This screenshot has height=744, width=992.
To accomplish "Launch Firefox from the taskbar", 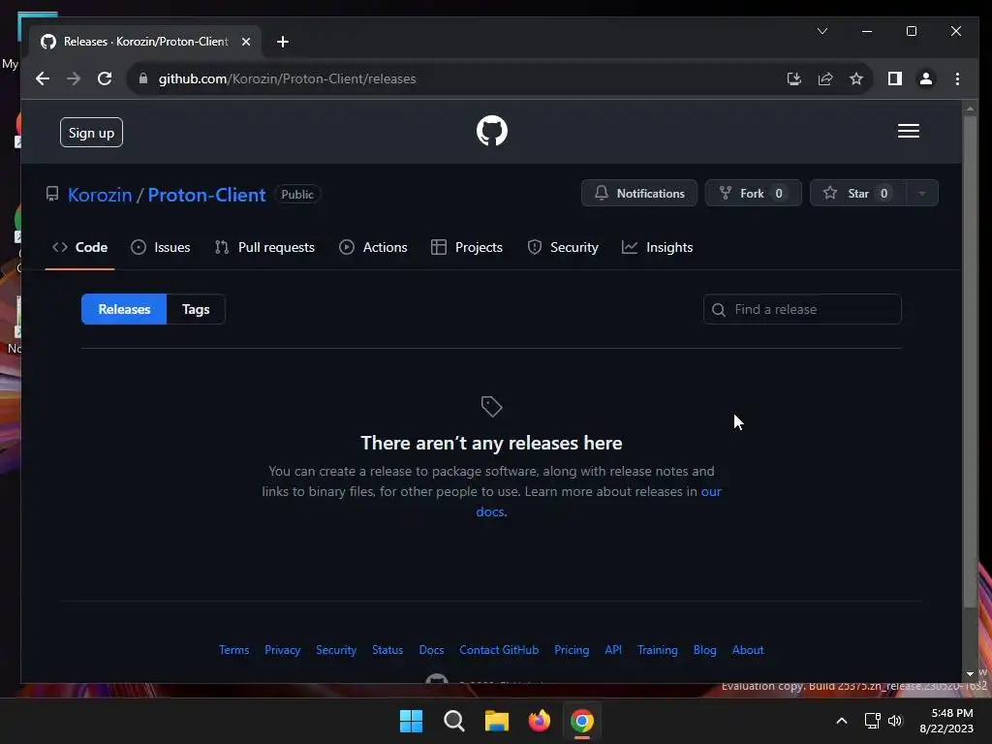I will coord(539,721).
